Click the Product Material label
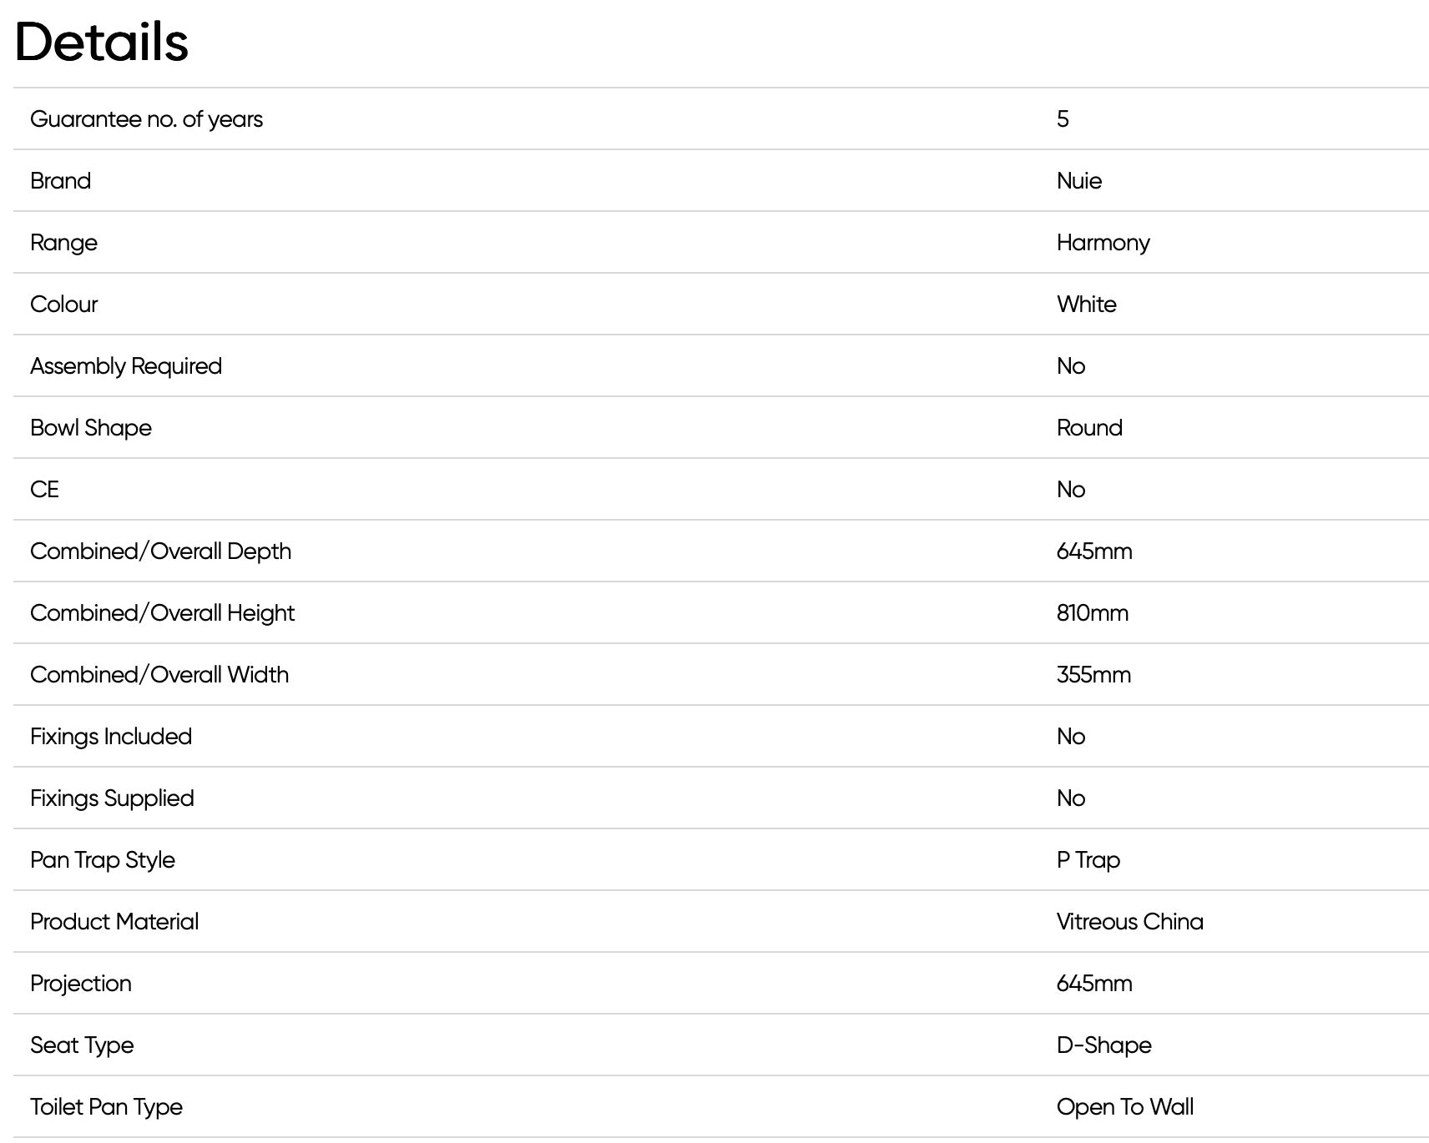Screen dimensions: 1429x1143 (114, 922)
